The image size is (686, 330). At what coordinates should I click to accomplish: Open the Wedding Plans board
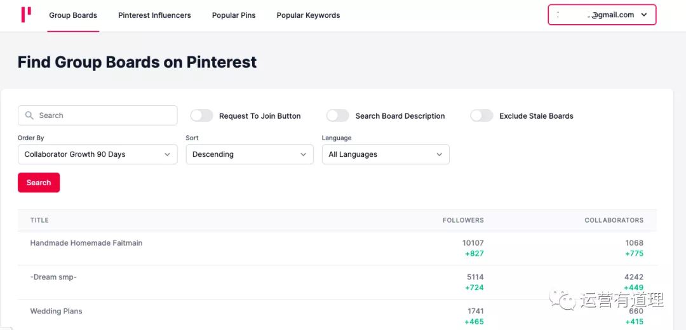56,311
